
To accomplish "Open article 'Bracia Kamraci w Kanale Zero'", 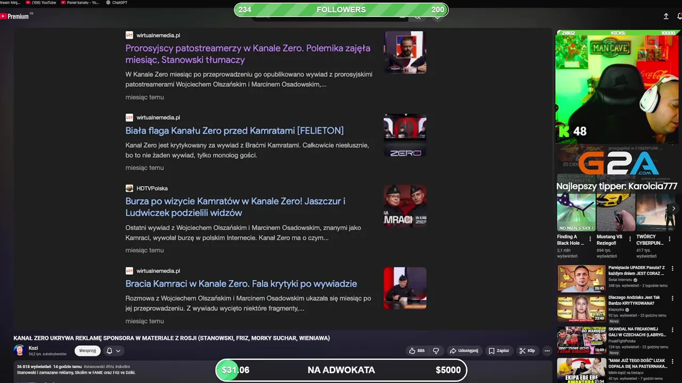I will click(x=241, y=284).
